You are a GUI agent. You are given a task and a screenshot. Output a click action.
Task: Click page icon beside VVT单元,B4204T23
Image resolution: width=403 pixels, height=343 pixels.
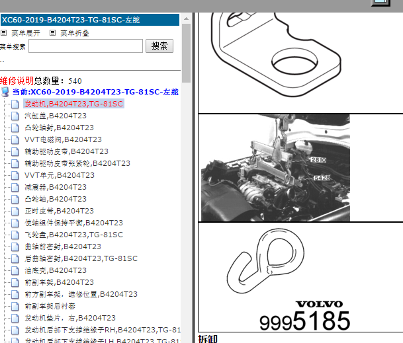15,175
